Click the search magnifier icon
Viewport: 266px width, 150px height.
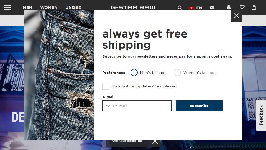pos(180,8)
